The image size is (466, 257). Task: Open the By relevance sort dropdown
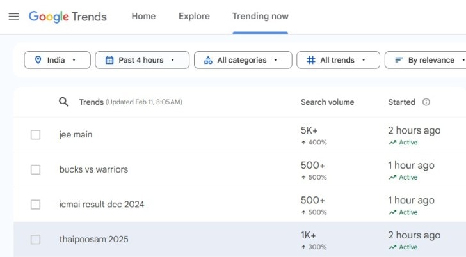coord(426,60)
